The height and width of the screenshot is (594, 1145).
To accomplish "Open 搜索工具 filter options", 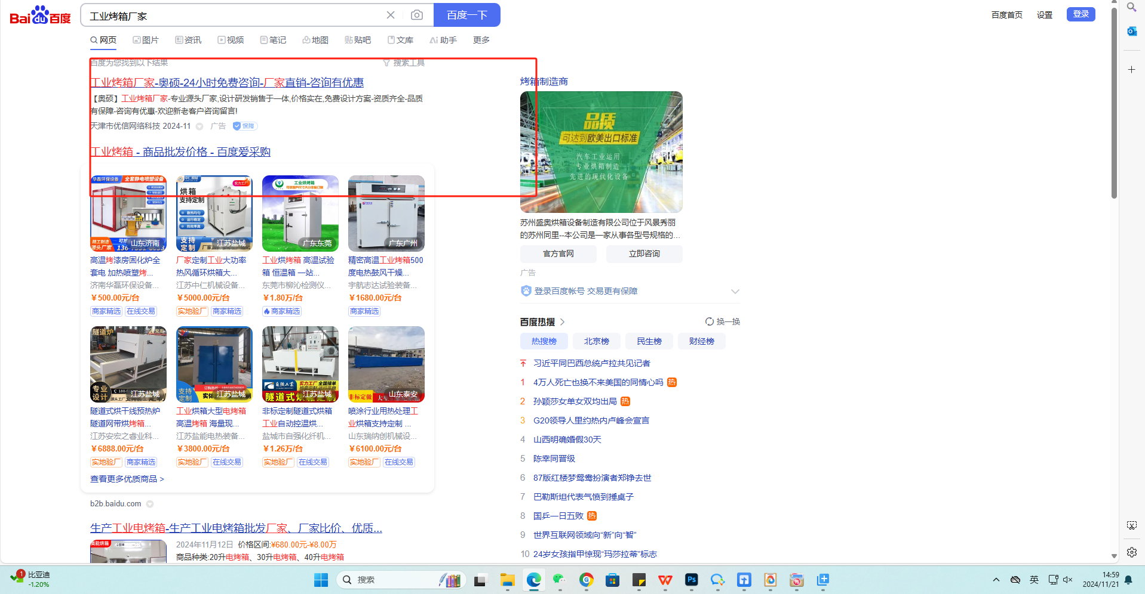I will 404,63.
